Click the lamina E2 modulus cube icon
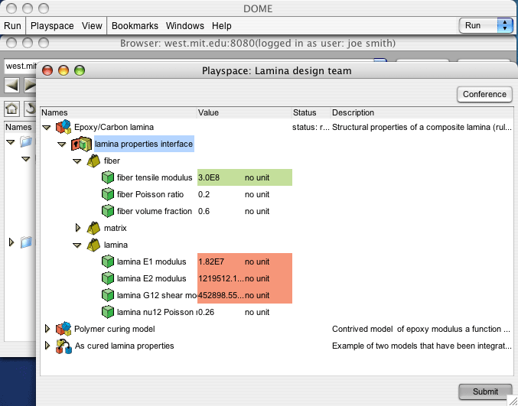Image resolution: width=518 pixels, height=406 pixels. 108,278
